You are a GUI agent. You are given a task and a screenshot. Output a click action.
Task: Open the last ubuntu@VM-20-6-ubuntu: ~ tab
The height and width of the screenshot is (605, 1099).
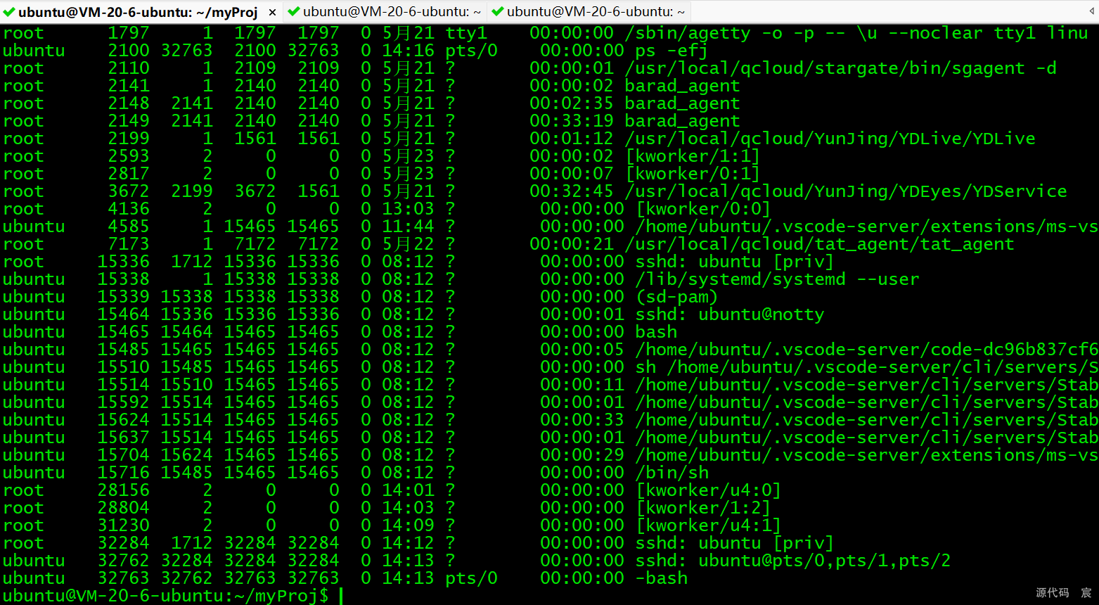589,12
